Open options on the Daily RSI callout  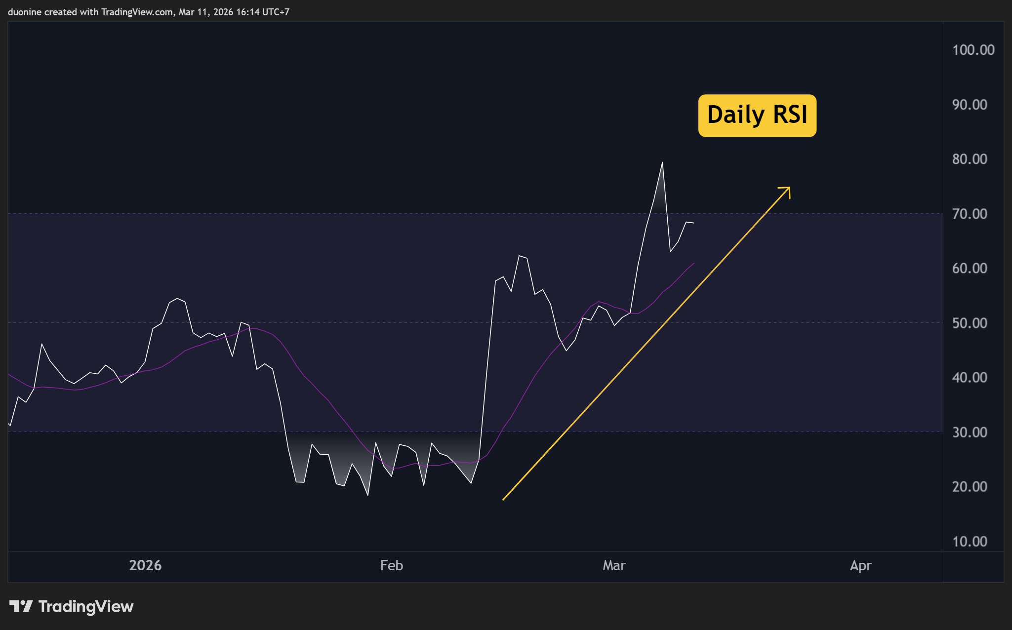point(757,115)
